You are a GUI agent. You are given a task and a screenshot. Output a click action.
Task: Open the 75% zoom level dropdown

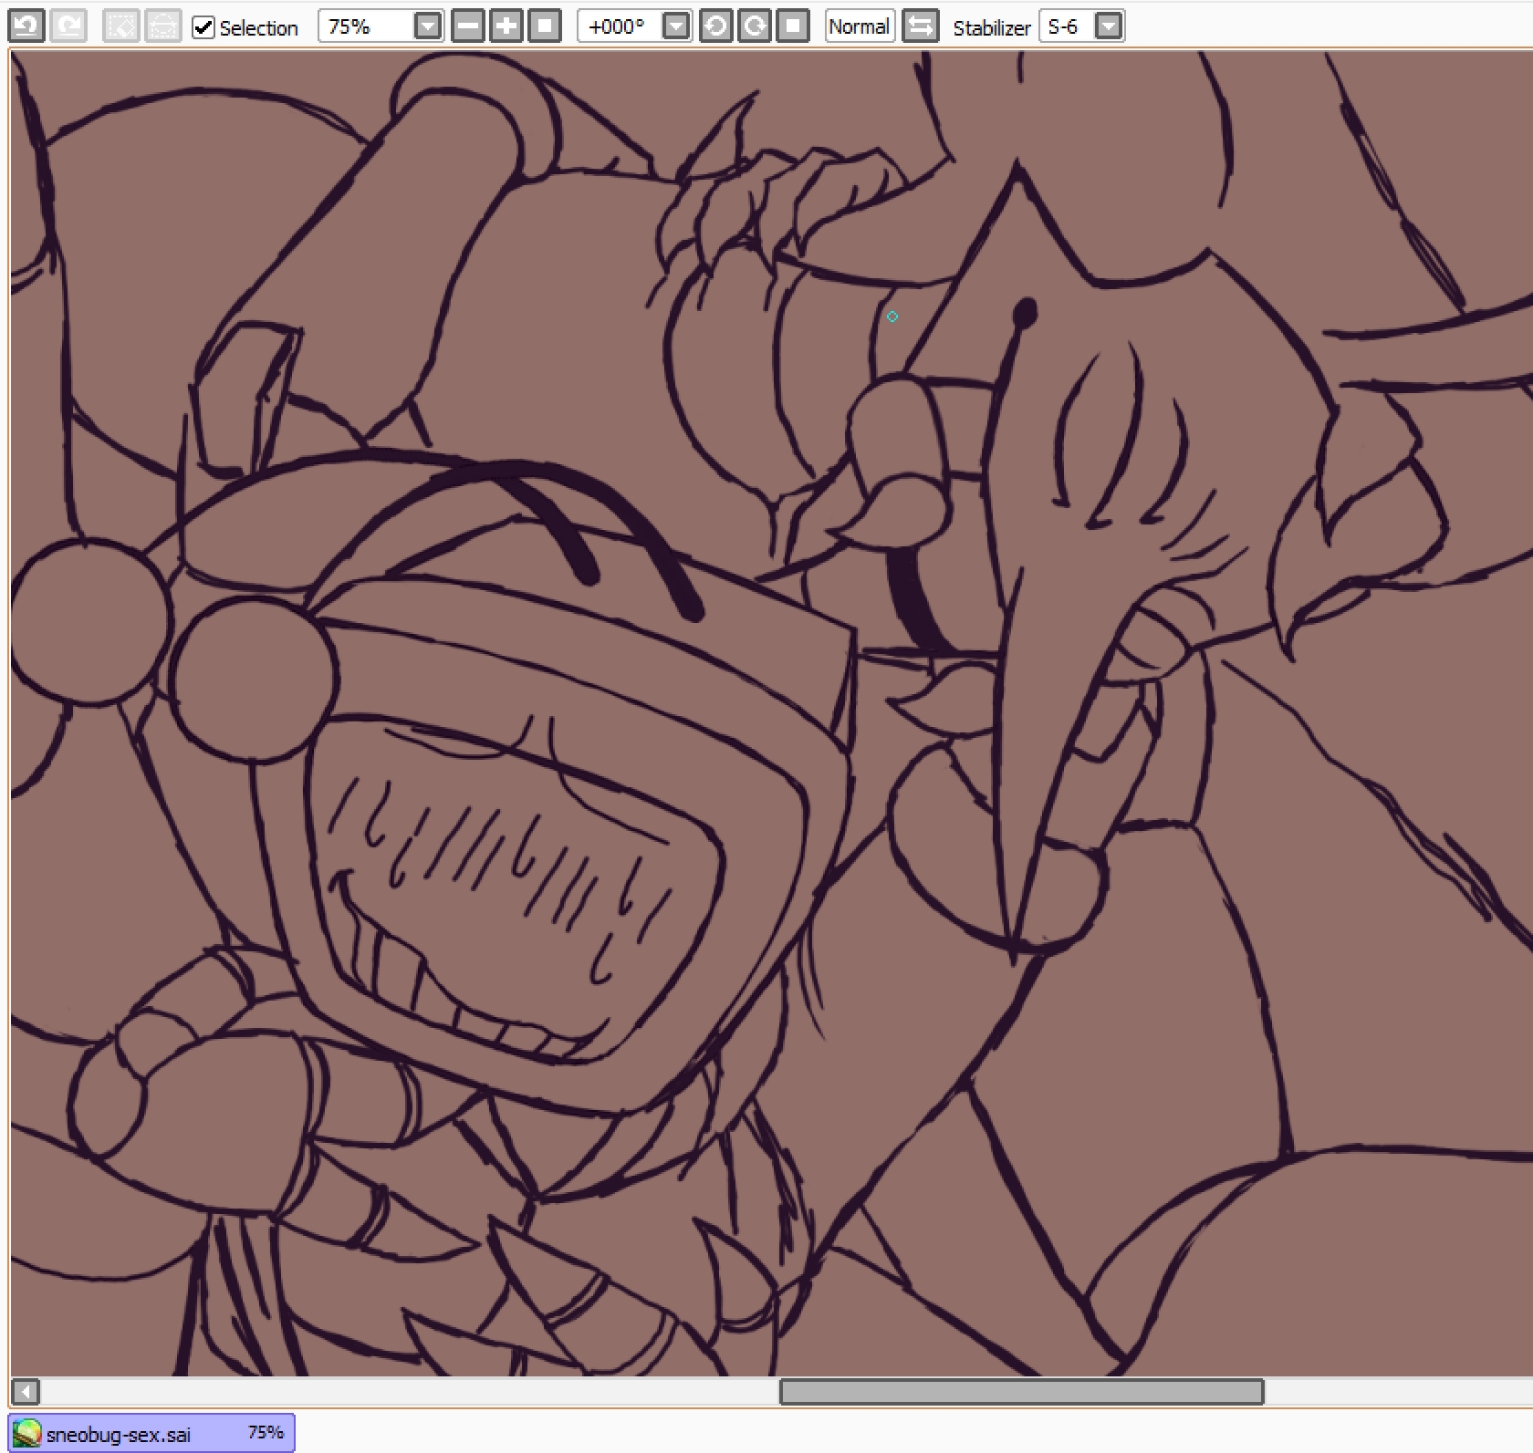pos(427,26)
